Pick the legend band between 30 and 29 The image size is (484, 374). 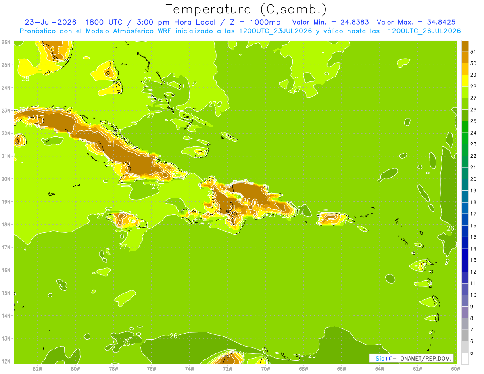(x=465, y=69)
